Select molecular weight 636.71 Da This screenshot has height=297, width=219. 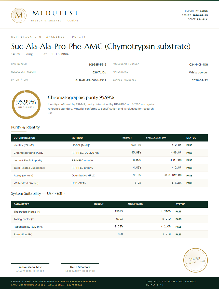[99, 72]
